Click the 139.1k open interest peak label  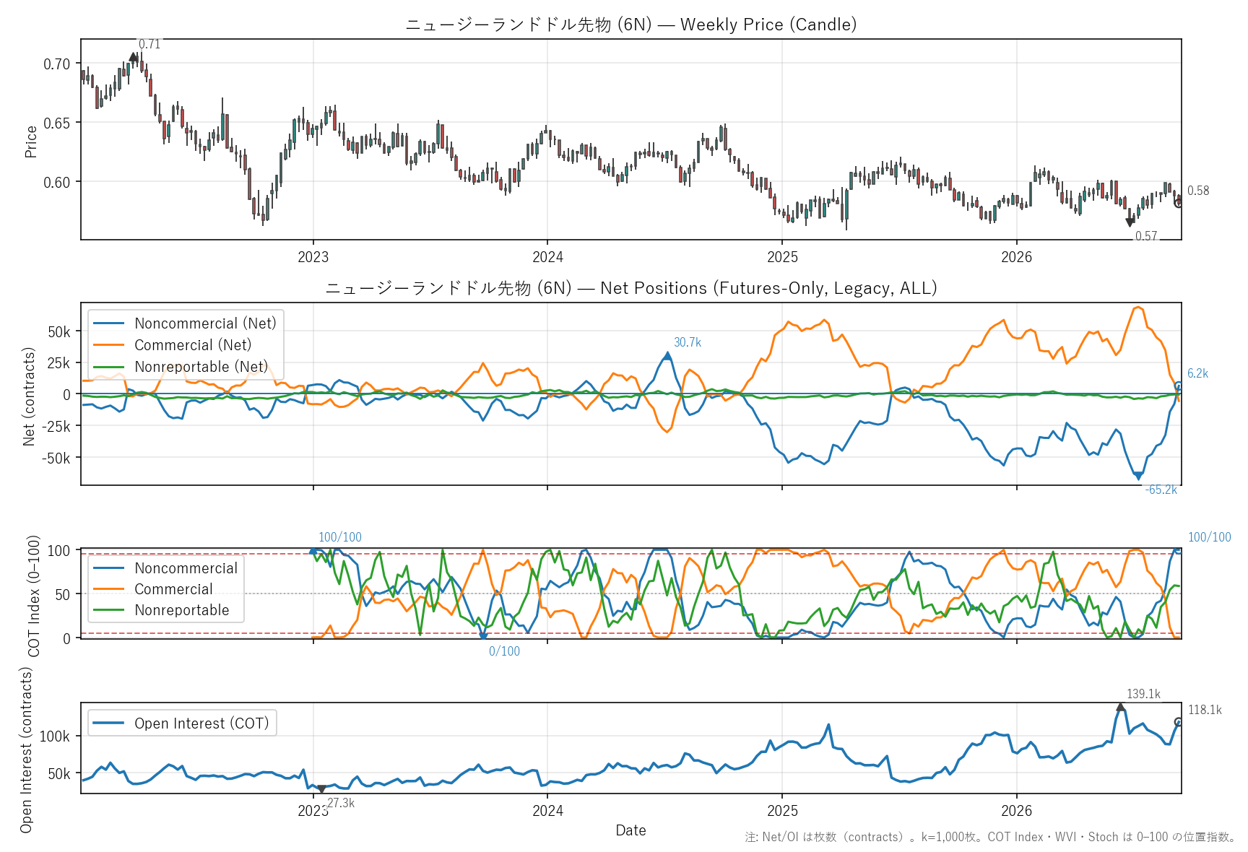click(1143, 694)
